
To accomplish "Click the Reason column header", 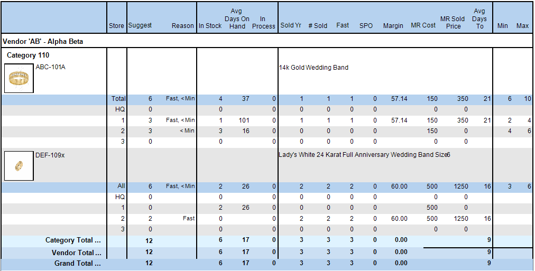I will click(183, 26).
